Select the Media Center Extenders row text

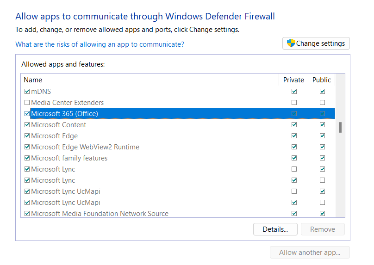pos(68,103)
